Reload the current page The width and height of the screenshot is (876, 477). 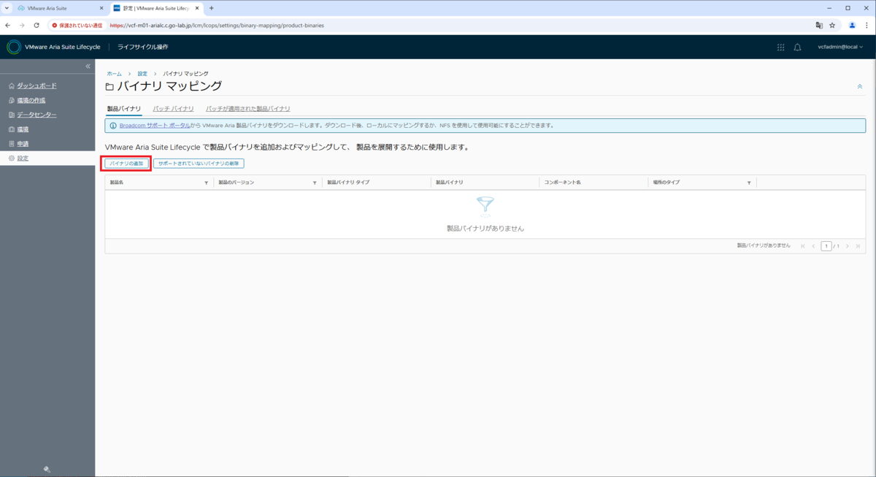click(36, 25)
